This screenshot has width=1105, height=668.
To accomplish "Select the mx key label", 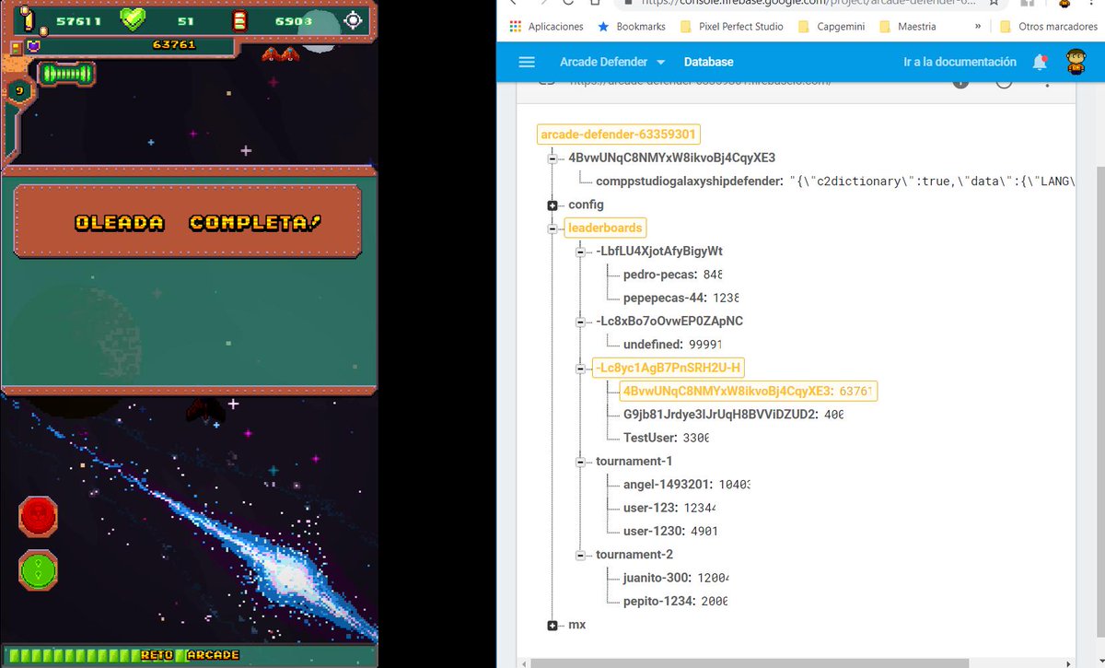I will click(577, 625).
